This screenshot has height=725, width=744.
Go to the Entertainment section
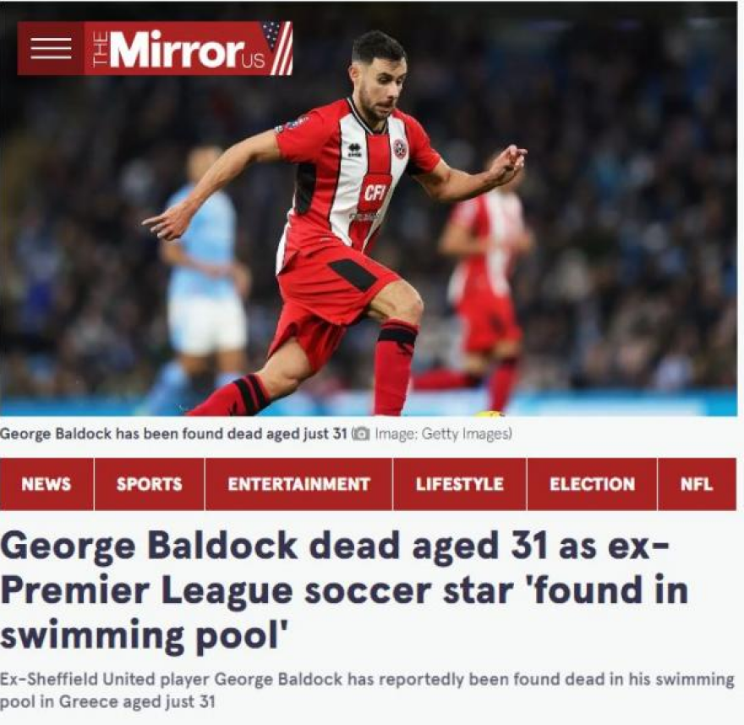coord(299,484)
